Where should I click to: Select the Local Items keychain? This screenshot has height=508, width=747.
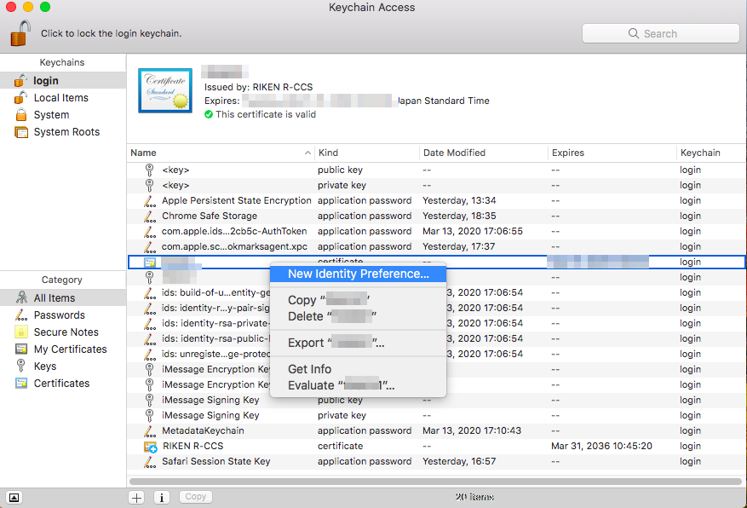click(x=60, y=97)
